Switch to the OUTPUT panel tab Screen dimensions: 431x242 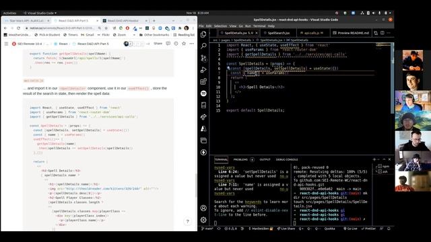click(x=265, y=159)
